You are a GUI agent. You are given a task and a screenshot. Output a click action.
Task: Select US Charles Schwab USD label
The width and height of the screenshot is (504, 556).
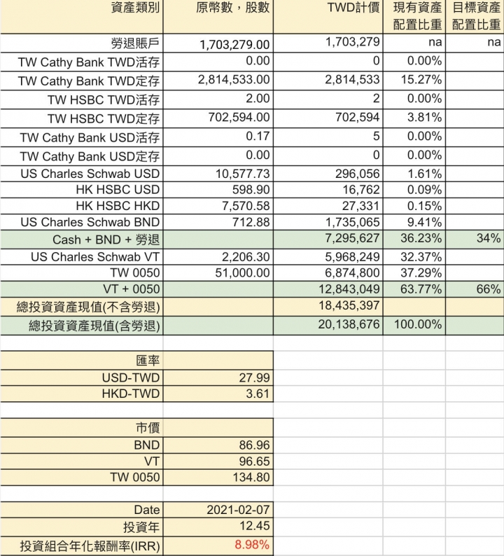pos(81,174)
